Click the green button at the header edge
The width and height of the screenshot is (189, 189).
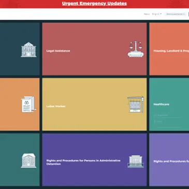coord(188,14)
